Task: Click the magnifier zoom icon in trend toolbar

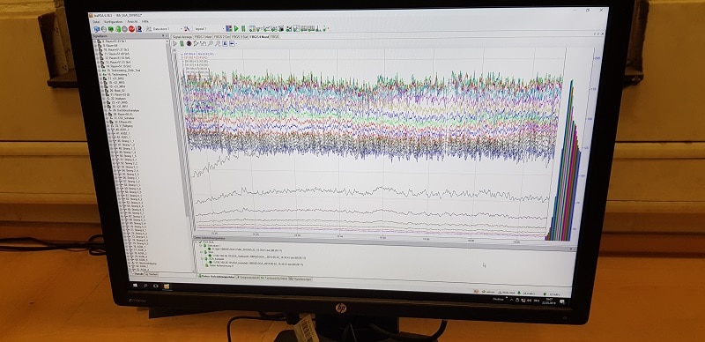Action: tap(211, 44)
